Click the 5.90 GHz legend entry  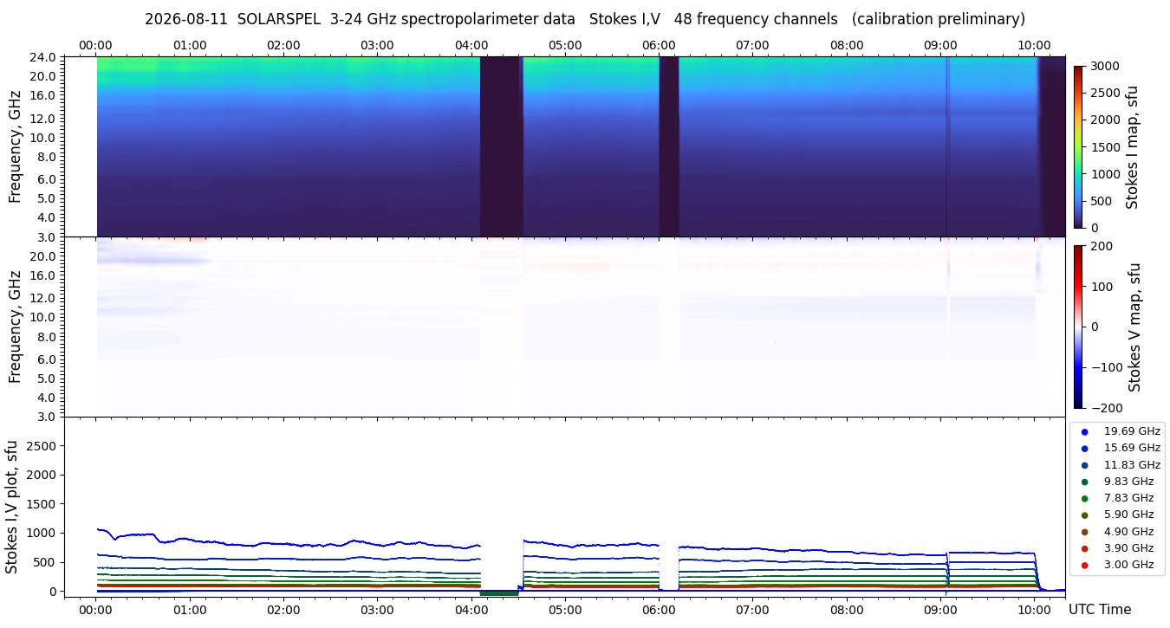(1117, 515)
